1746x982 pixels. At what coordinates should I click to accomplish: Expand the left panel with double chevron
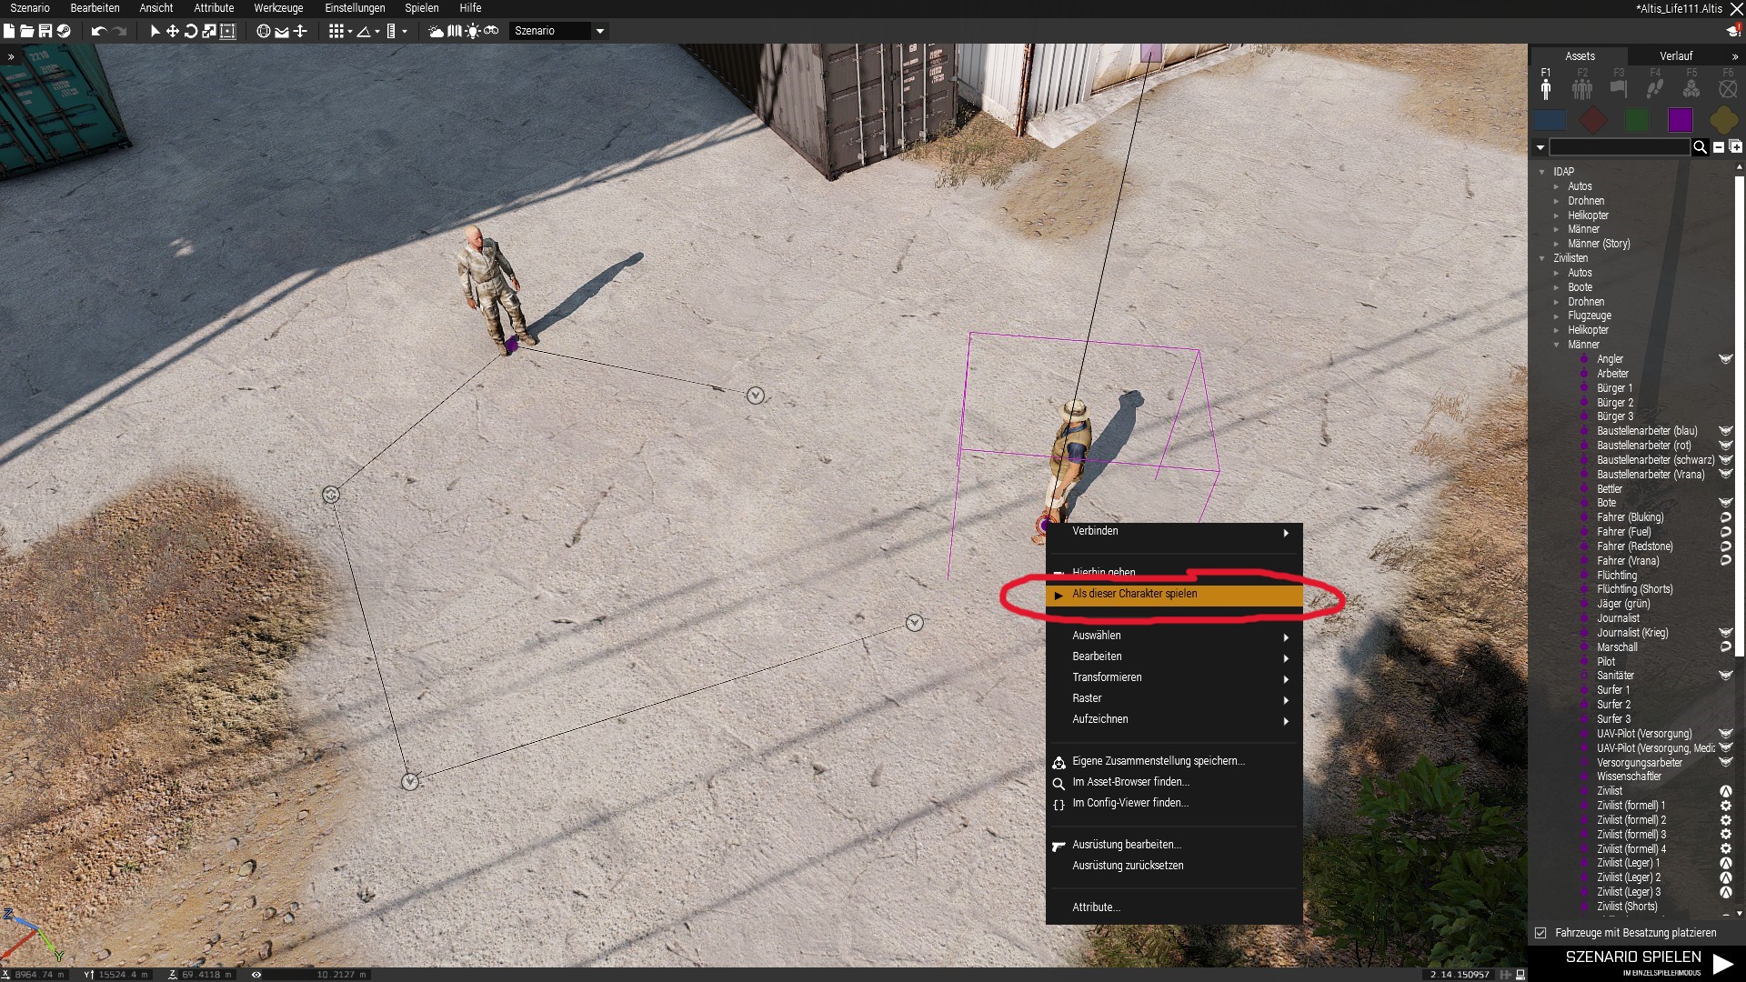pos(11,56)
